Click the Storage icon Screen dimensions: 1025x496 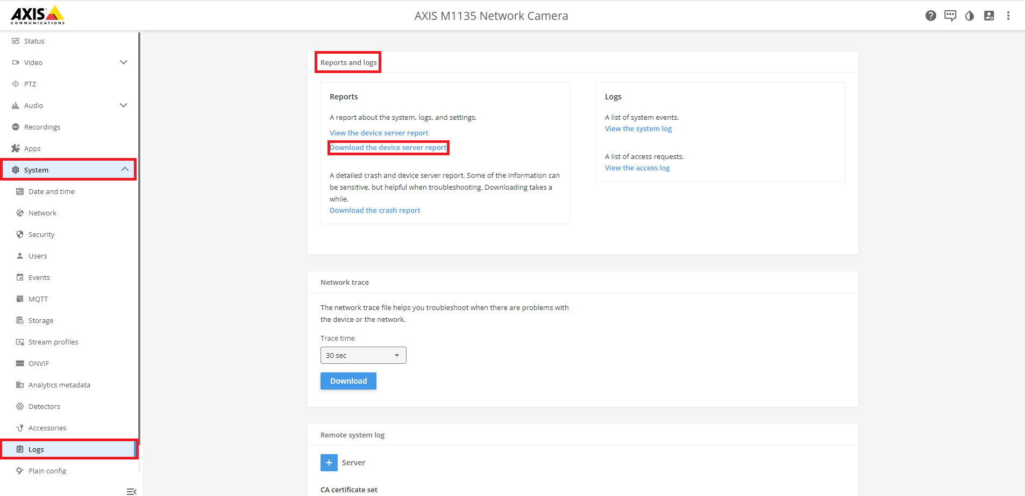pyautogui.click(x=20, y=320)
